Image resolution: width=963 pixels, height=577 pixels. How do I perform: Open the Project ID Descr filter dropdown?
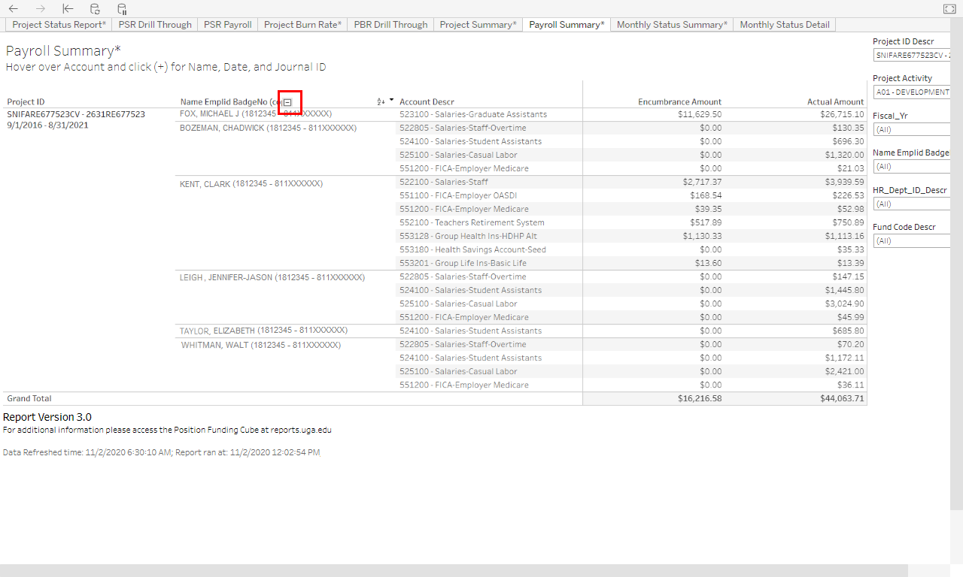tap(912, 55)
